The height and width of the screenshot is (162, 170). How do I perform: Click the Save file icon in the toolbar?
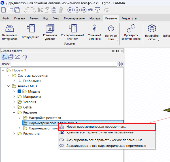(x=17, y=10)
